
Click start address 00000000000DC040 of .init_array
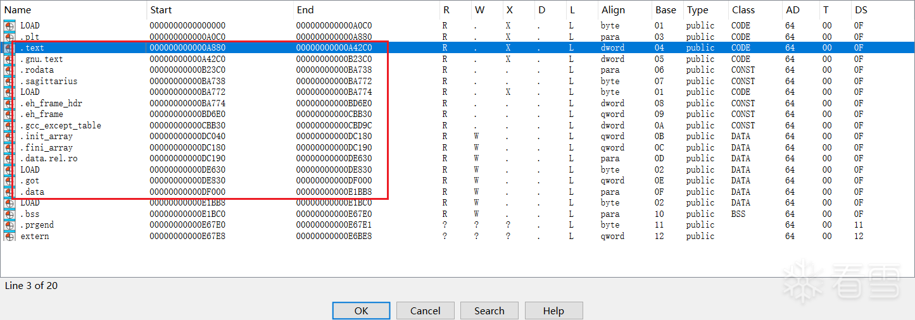(187, 136)
